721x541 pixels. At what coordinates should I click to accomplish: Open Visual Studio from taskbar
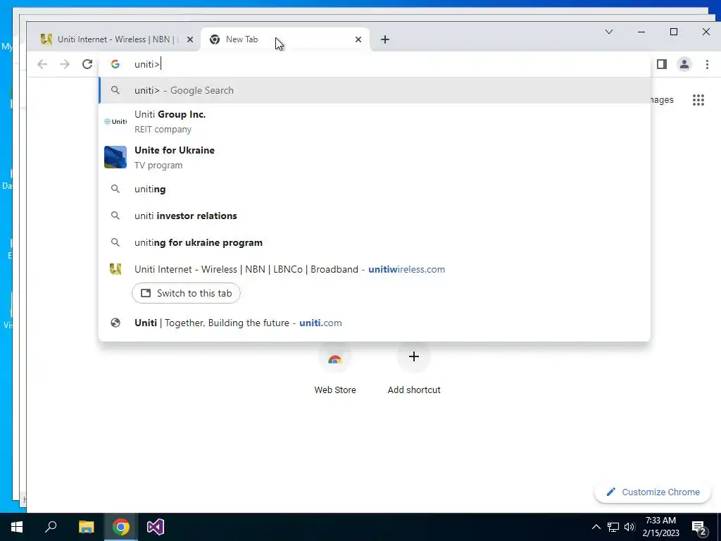pyautogui.click(x=156, y=527)
